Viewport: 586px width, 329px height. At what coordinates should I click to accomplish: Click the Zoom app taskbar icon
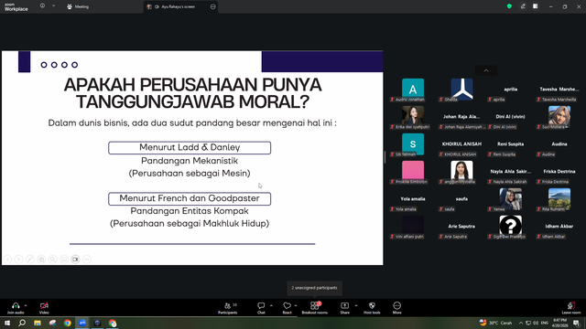click(x=82, y=323)
